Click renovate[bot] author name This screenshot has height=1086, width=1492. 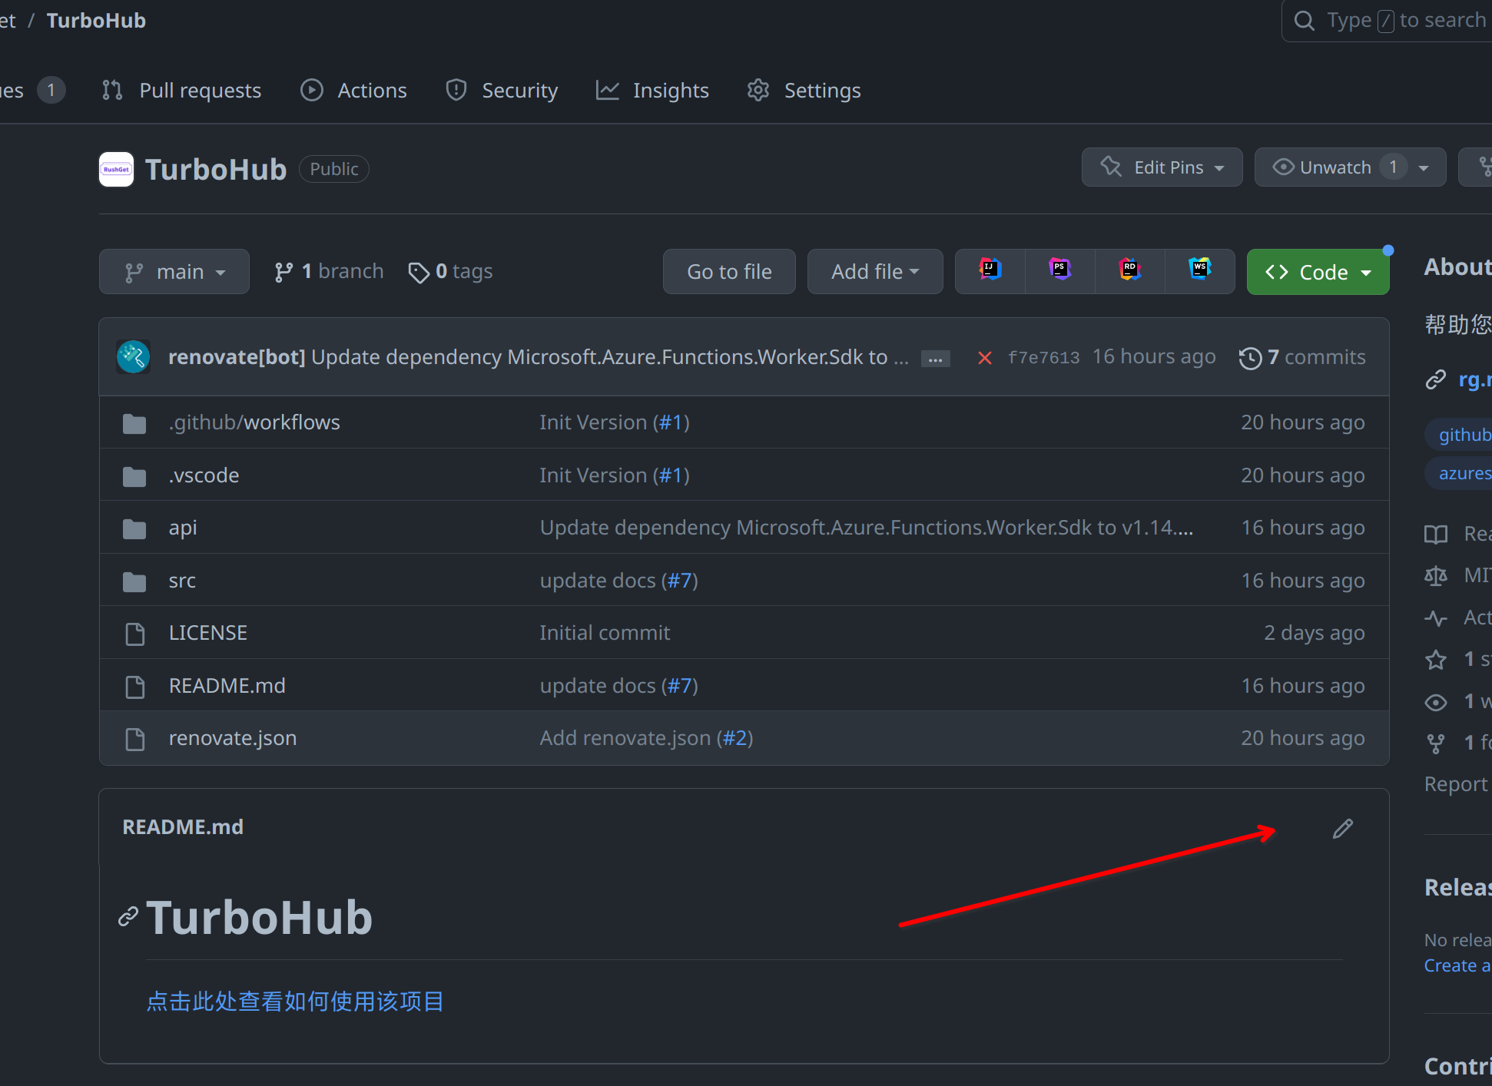coord(237,357)
